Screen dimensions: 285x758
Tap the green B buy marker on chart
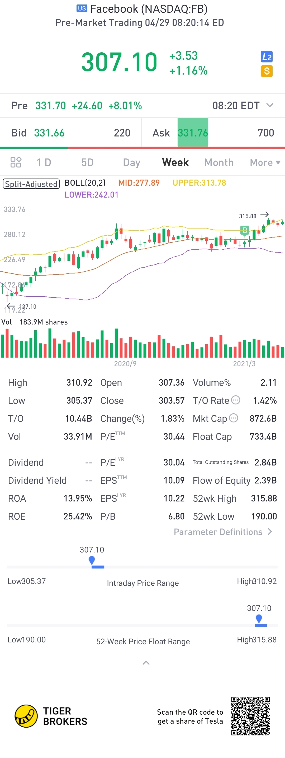(244, 230)
